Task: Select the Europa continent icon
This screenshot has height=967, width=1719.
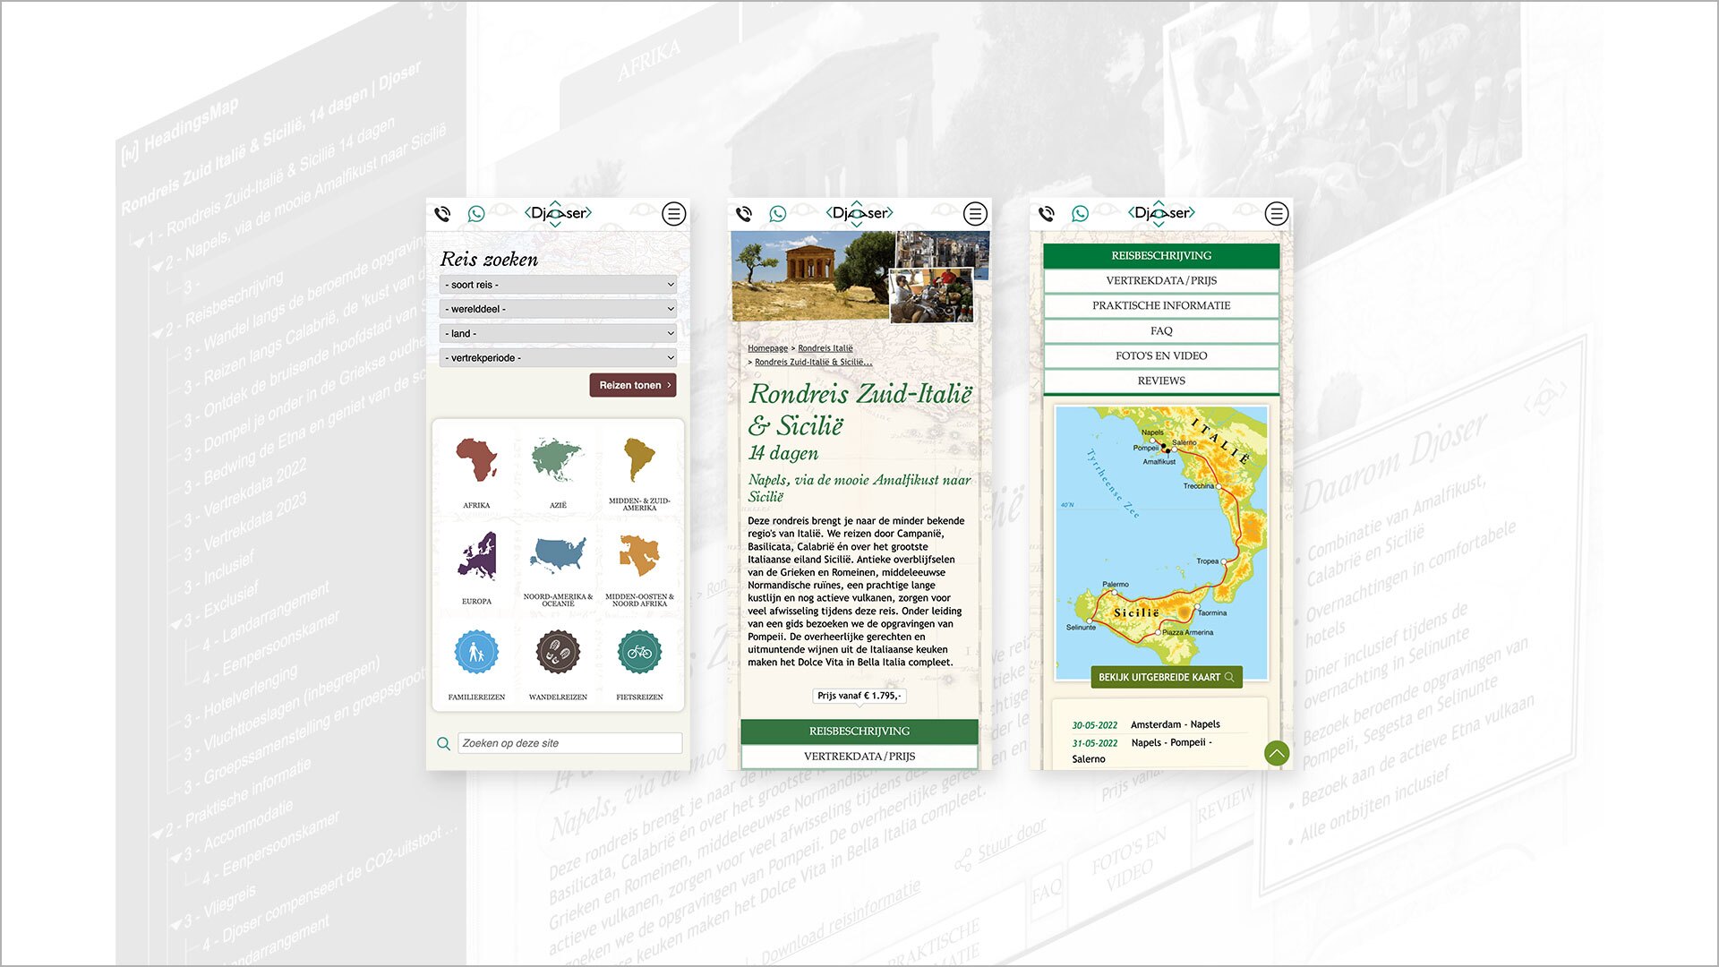Action: [x=476, y=556]
